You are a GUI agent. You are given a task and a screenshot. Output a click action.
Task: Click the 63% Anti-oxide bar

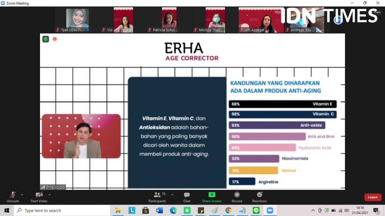click(277, 125)
